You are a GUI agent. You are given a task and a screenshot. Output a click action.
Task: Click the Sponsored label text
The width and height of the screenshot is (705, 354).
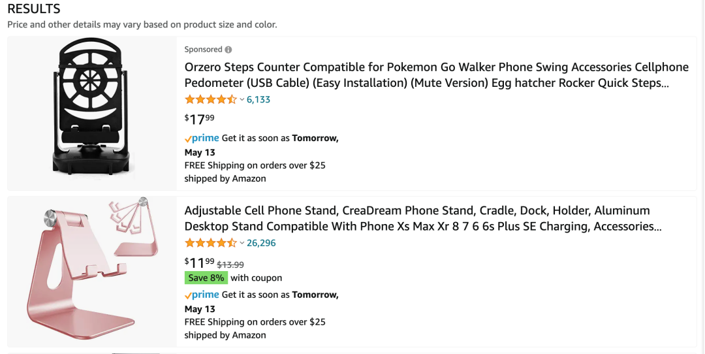coord(203,50)
